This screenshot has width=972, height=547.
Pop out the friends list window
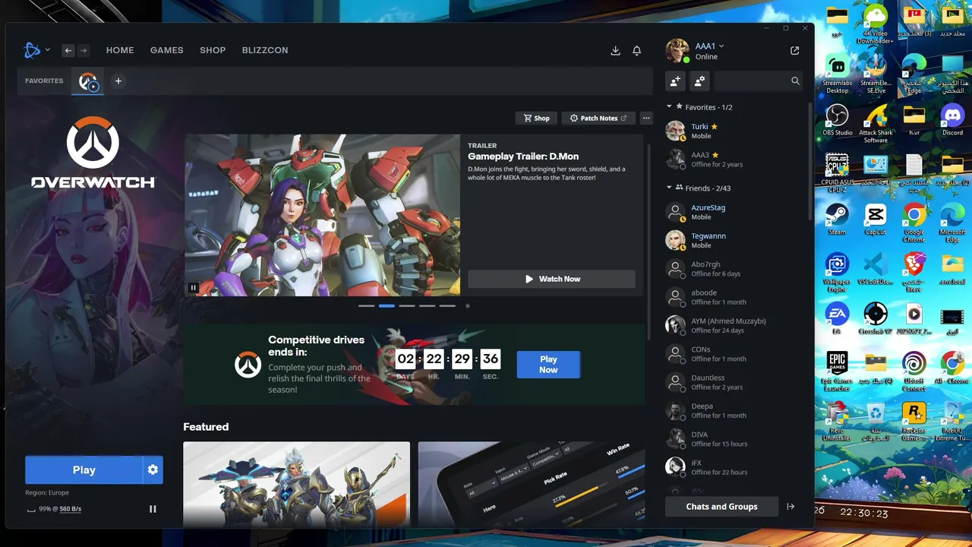(x=794, y=51)
